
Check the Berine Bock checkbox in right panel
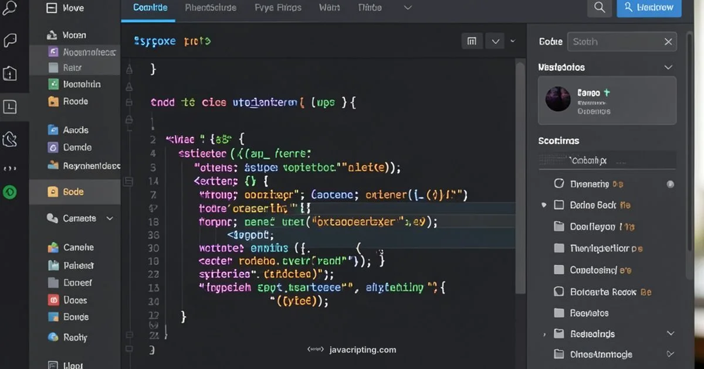tap(559, 204)
